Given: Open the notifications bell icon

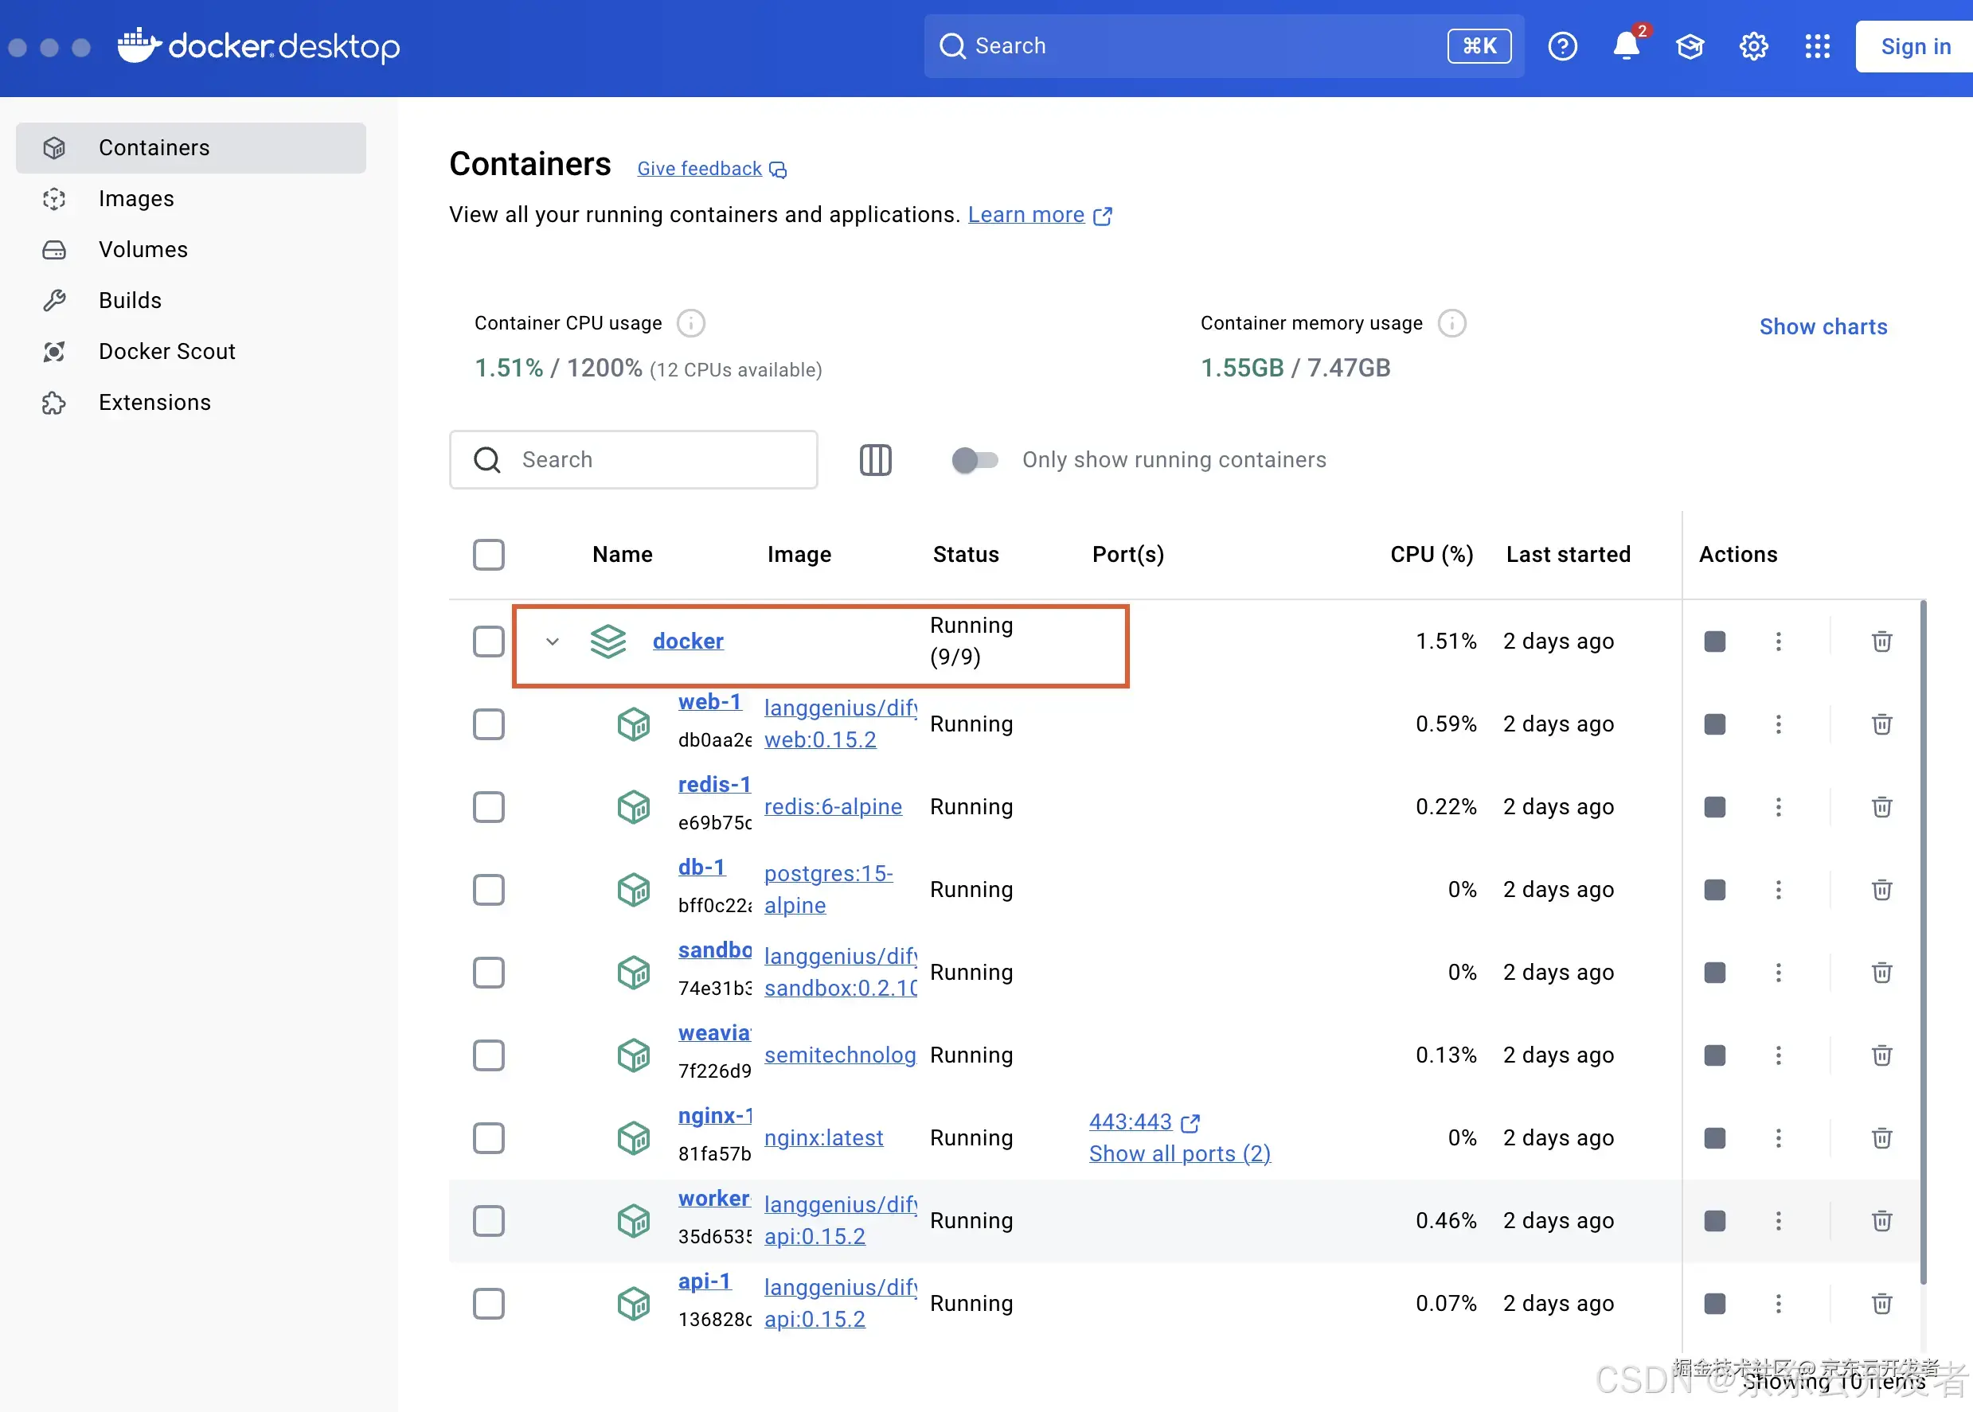Looking at the screenshot, I should tap(1625, 46).
